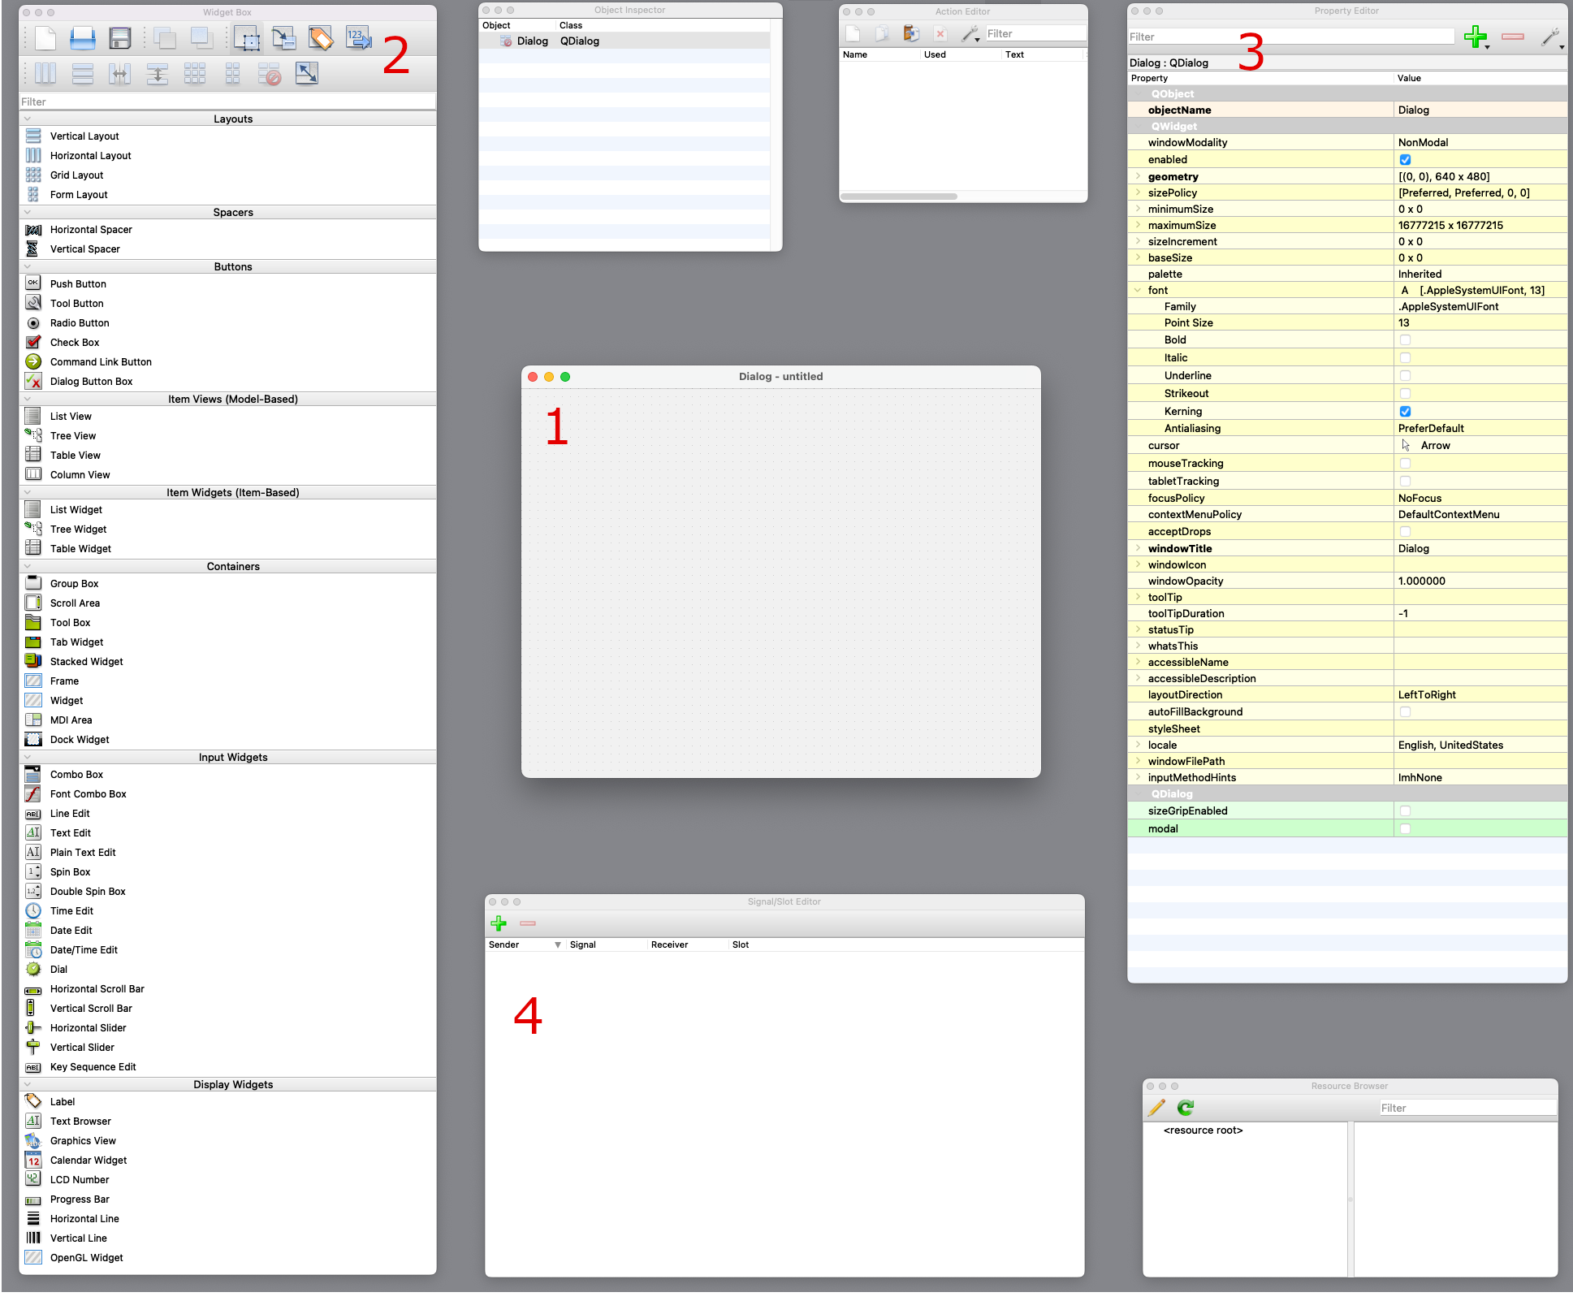This screenshot has height=1301, width=1573.
Task: Toggle the Kerning checkbox in font properties
Action: (1404, 410)
